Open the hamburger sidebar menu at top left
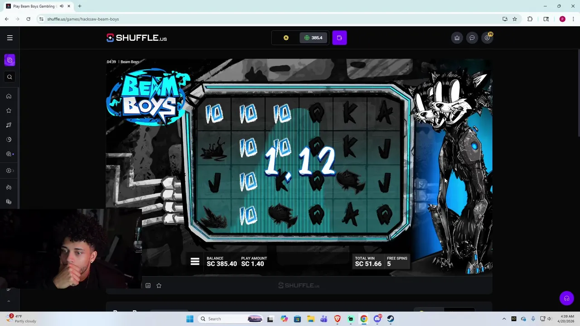Screen dimensions: 580x326 coord(10,38)
